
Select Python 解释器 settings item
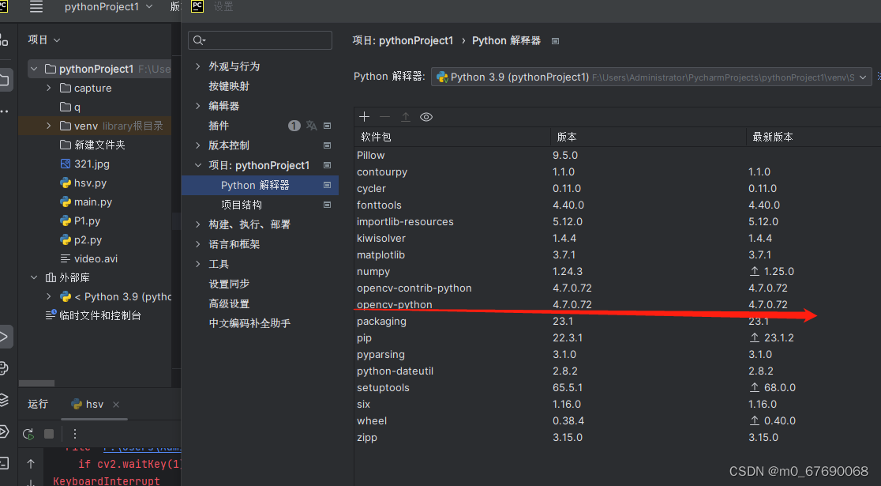(261, 185)
